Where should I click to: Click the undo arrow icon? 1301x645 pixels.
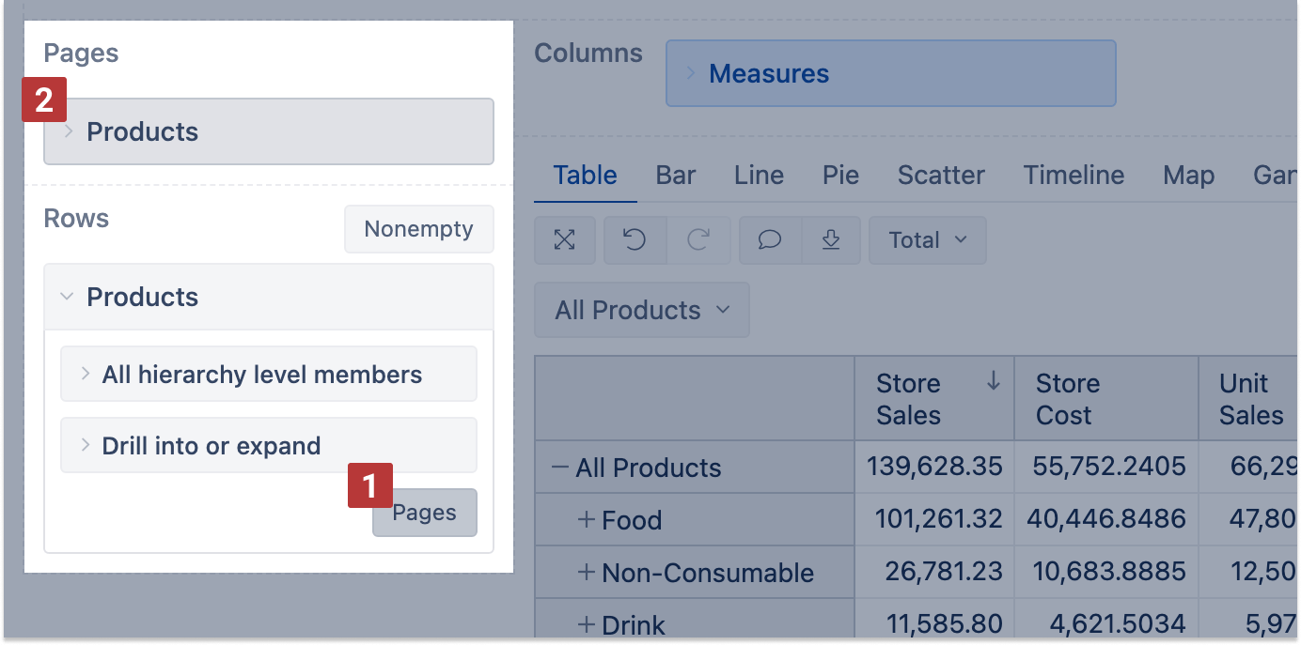(635, 240)
